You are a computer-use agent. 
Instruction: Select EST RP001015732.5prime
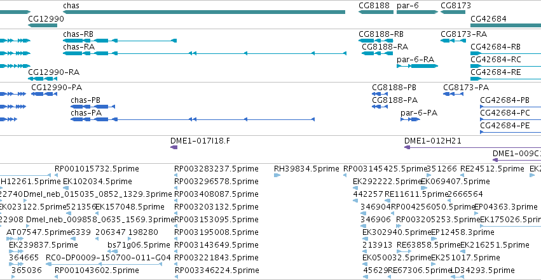click(97, 169)
